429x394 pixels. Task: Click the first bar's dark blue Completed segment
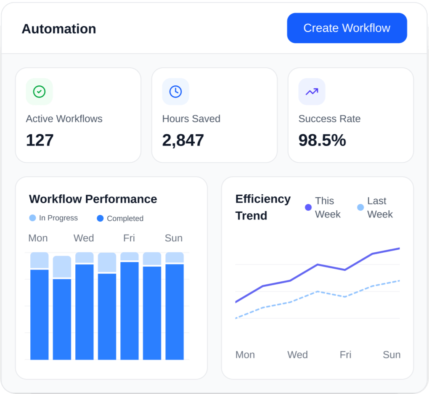coord(40,315)
